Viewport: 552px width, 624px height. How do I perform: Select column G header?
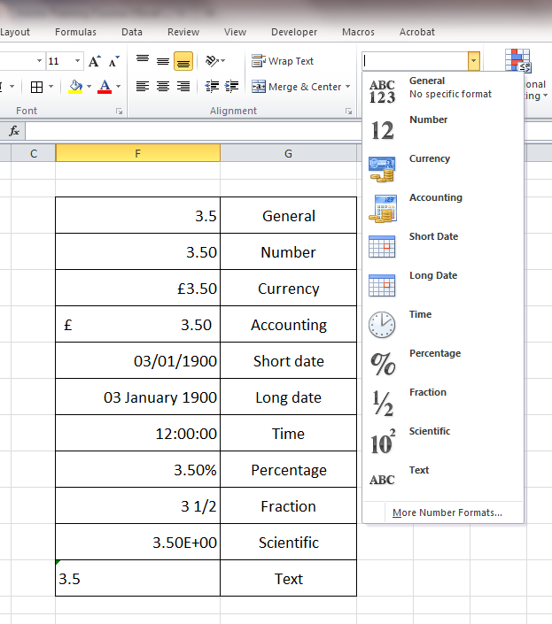pyautogui.click(x=288, y=153)
